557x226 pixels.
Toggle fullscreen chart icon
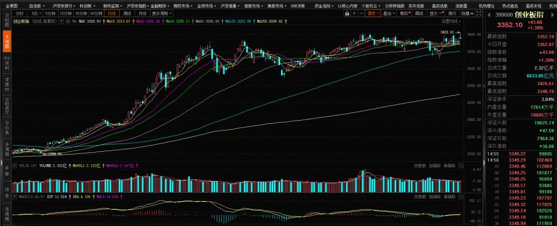coord(479,13)
